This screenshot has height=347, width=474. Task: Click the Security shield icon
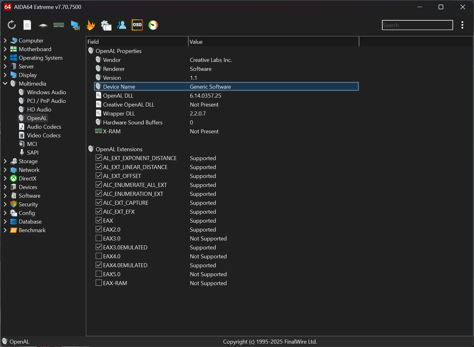click(14, 204)
